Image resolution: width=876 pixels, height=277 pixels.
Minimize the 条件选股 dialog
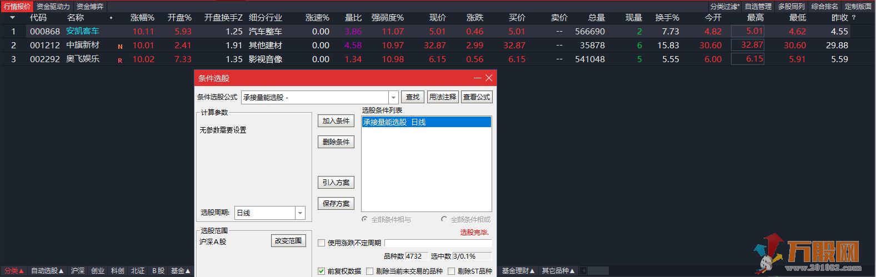(x=477, y=78)
